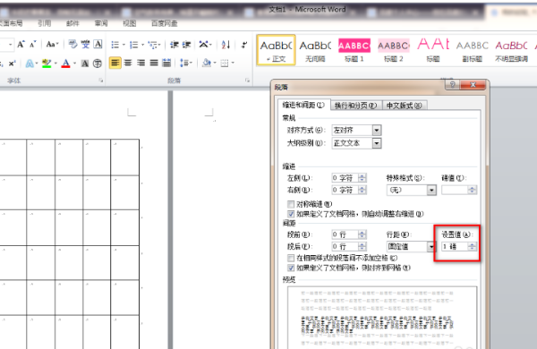Click the Center alignment icon
This screenshot has height=349, width=537.
128,63
